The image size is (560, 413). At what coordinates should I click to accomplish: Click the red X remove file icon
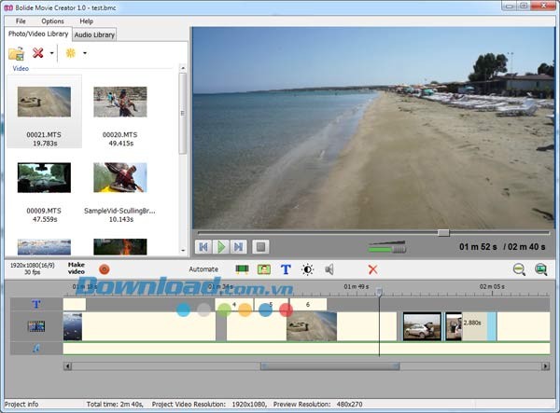(x=38, y=53)
